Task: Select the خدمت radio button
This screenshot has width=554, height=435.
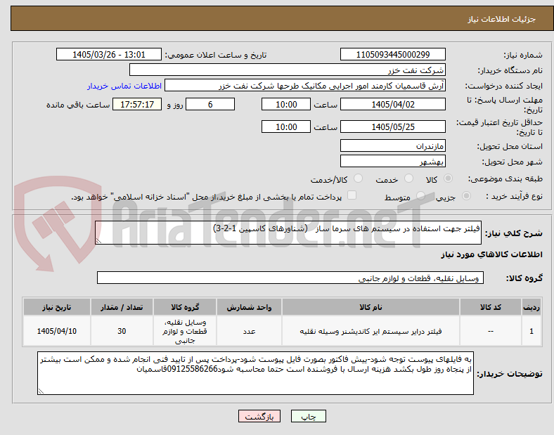Action: point(408,178)
